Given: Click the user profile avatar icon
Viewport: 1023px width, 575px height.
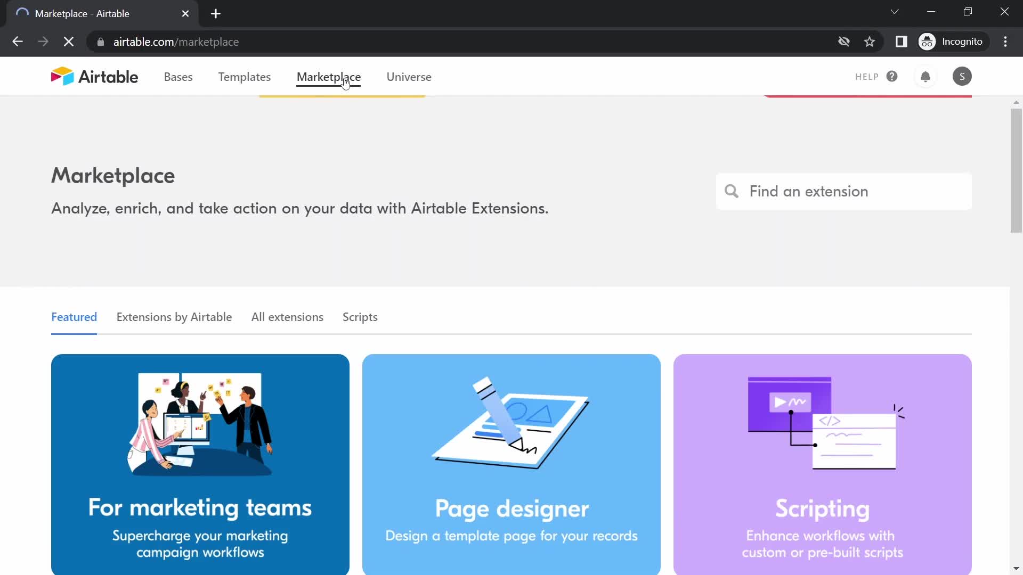Looking at the screenshot, I should coord(962,76).
